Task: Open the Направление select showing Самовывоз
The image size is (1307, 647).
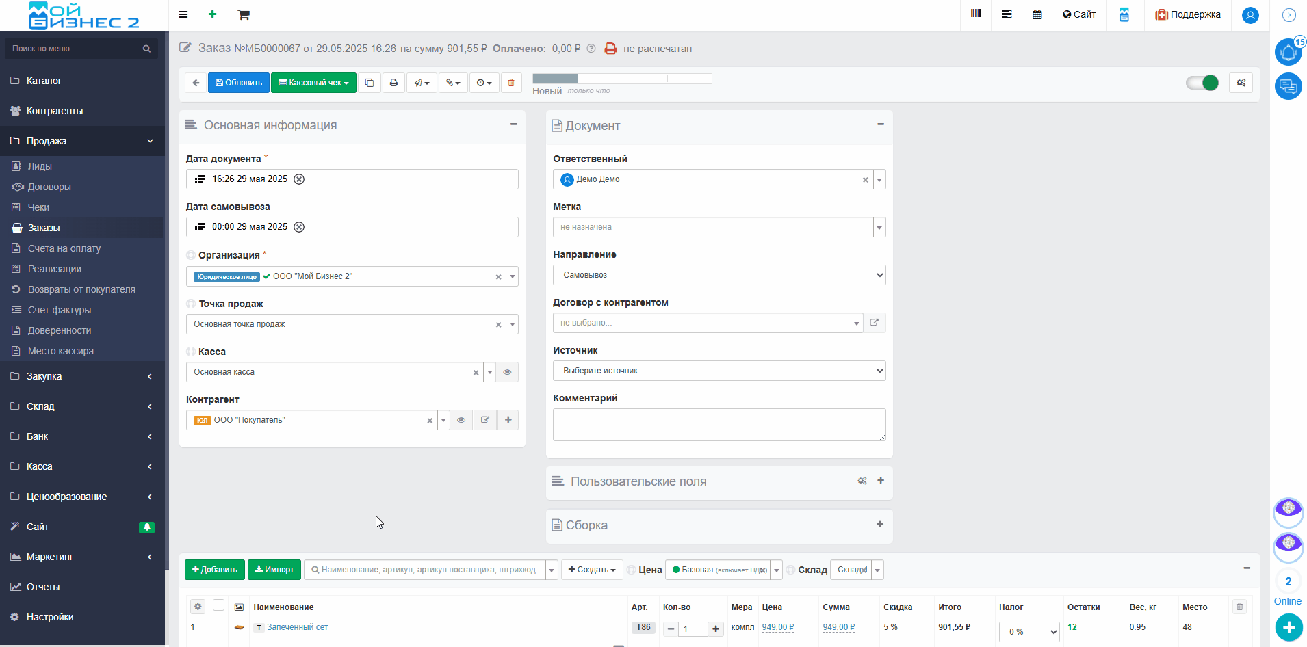Action: click(x=719, y=275)
